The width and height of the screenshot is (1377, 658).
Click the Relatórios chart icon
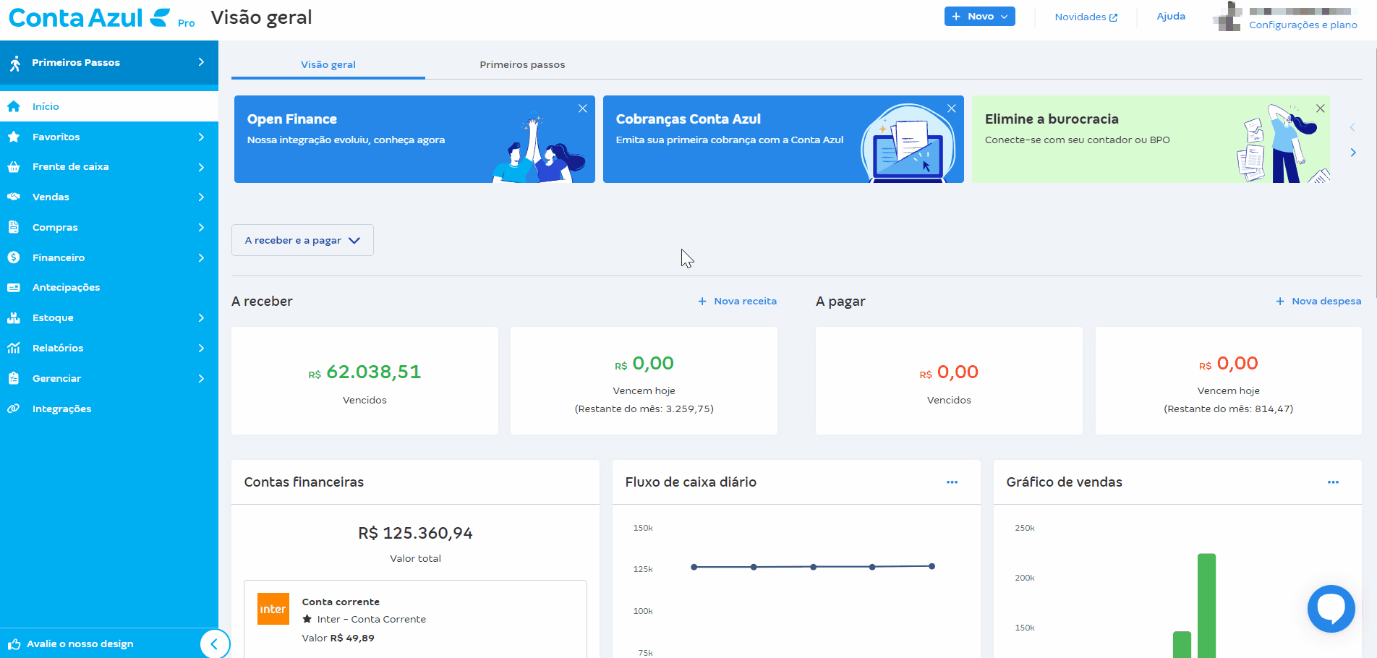pyautogui.click(x=13, y=349)
